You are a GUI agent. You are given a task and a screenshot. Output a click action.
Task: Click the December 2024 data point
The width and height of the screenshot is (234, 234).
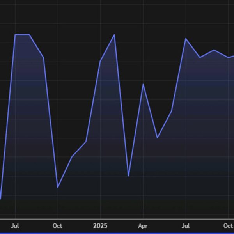tap(86, 141)
